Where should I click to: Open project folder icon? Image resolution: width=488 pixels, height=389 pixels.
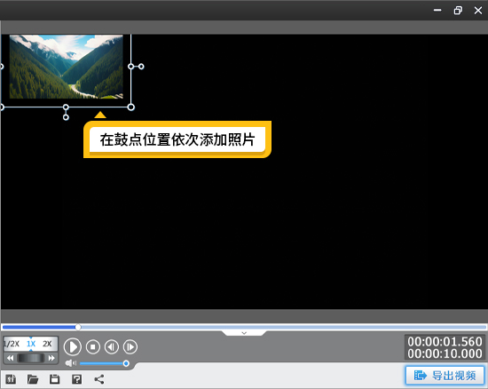(x=33, y=379)
